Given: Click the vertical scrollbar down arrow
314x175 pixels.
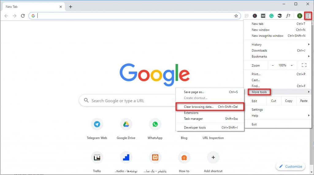Looking at the screenshot, I should (312, 172).
